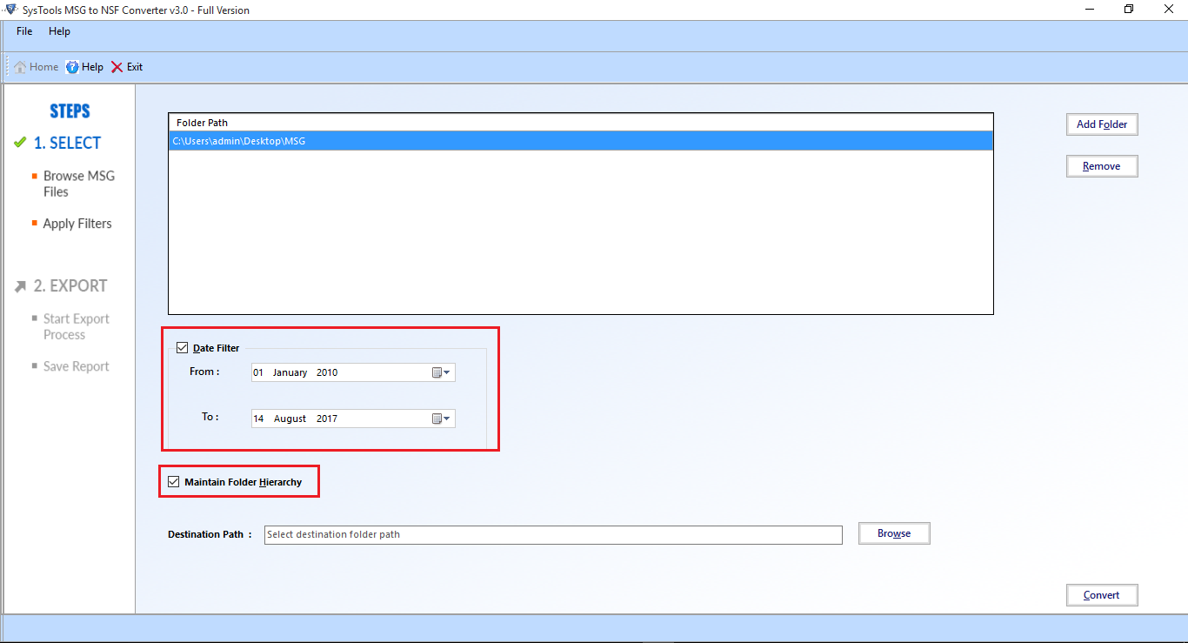The height and width of the screenshot is (643, 1188).
Task: Select month August in To date
Action: click(x=290, y=419)
